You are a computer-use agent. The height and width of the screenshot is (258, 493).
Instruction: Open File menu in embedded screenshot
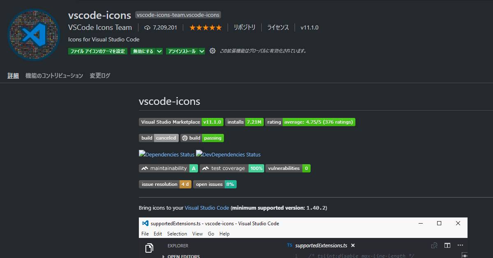click(145, 233)
